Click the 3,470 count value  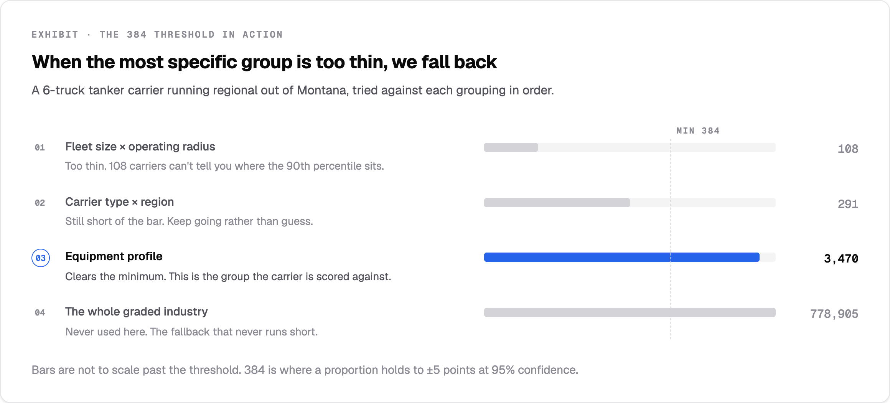click(841, 259)
